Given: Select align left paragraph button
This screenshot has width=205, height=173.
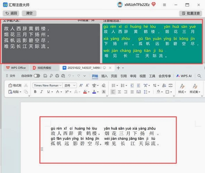Looking at the screenshot, I should point(113,92).
